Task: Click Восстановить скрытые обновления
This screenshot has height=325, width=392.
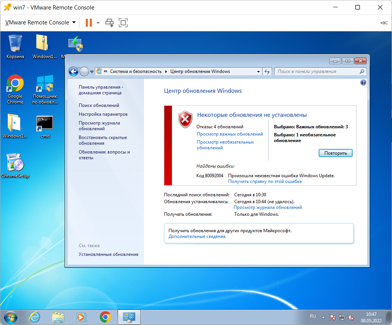Action: (103, 141)
